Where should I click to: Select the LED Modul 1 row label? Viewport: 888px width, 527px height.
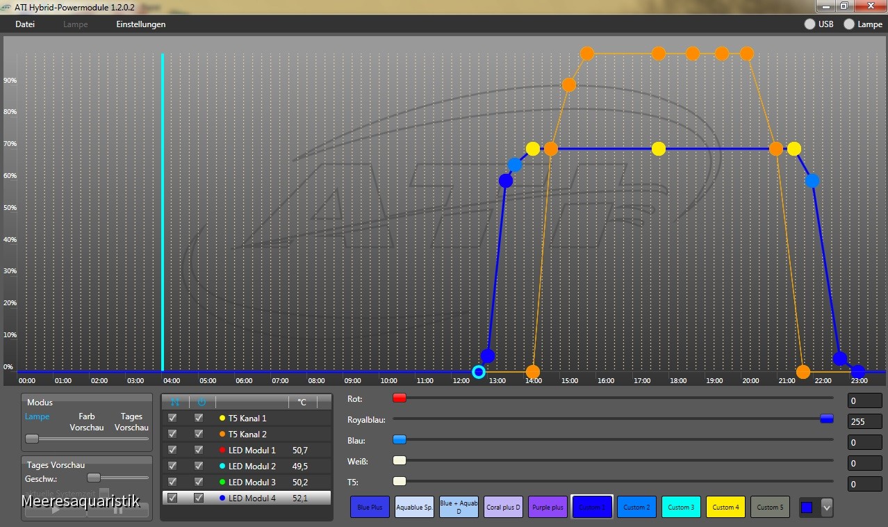(252, 450)
